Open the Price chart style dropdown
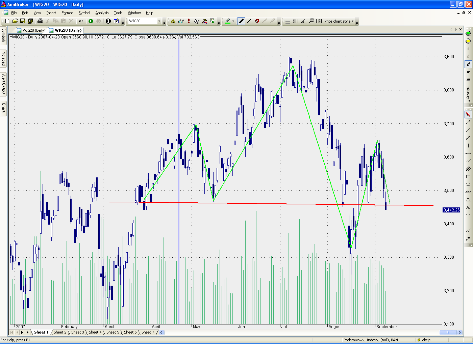Screen dimensions: 473x344 click(339, 21)
